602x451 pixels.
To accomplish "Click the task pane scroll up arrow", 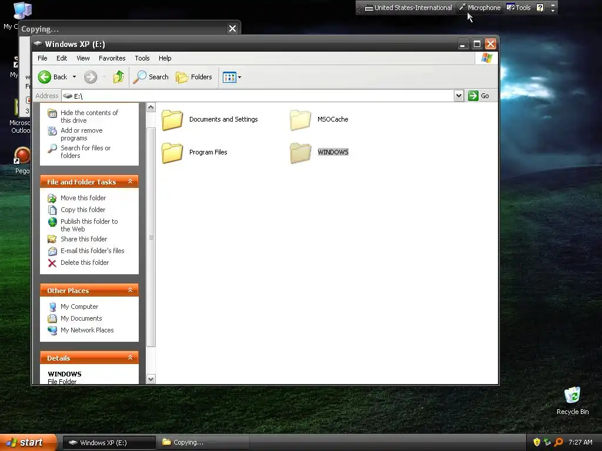I will click(151, 107).
